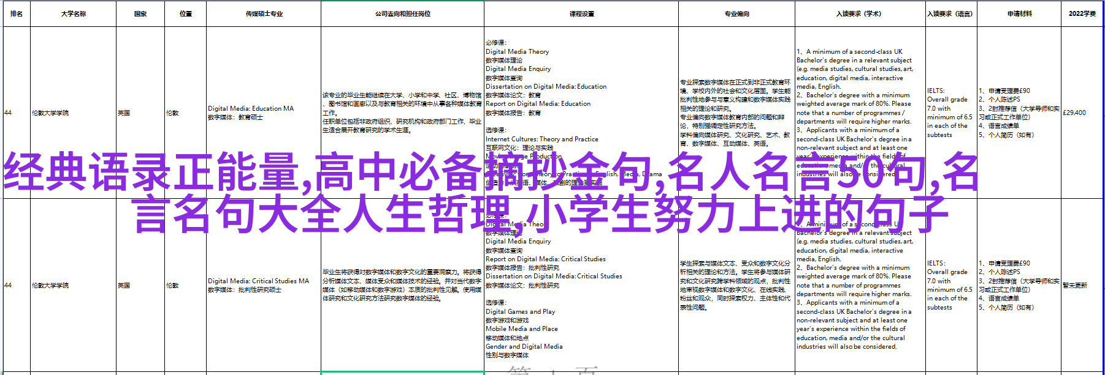Click the focus cell starting 专业探索数字媒体
Screen dimensions: 1105x375
[x=736, y=113]
